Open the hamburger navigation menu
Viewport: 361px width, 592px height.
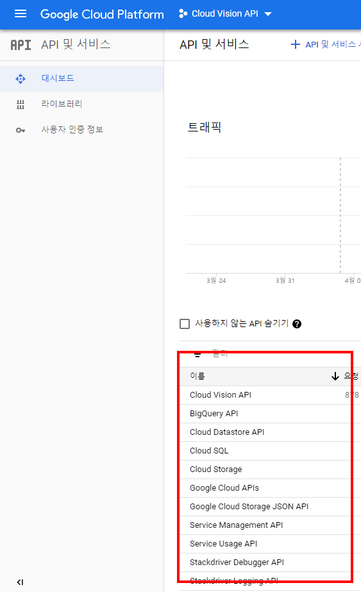tap(21, 14)
